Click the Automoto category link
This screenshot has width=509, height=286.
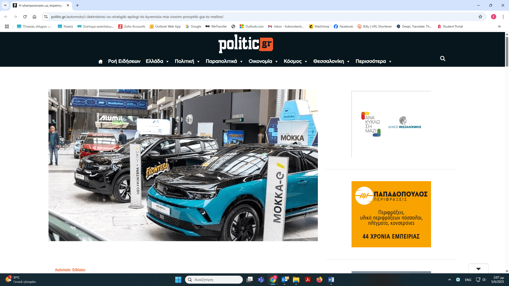(63, 270)
